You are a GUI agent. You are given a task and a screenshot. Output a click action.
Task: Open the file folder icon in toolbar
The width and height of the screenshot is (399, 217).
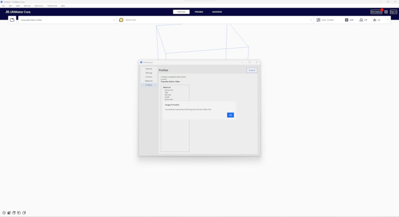(x=12, y=20)
